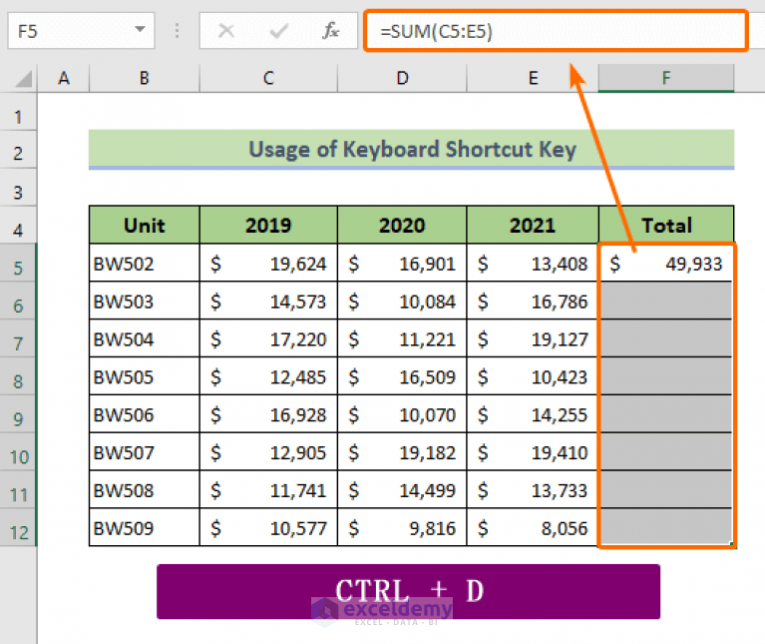The image size is (765, 644).
Task: Select row 2 header
Action: [19, 150]
